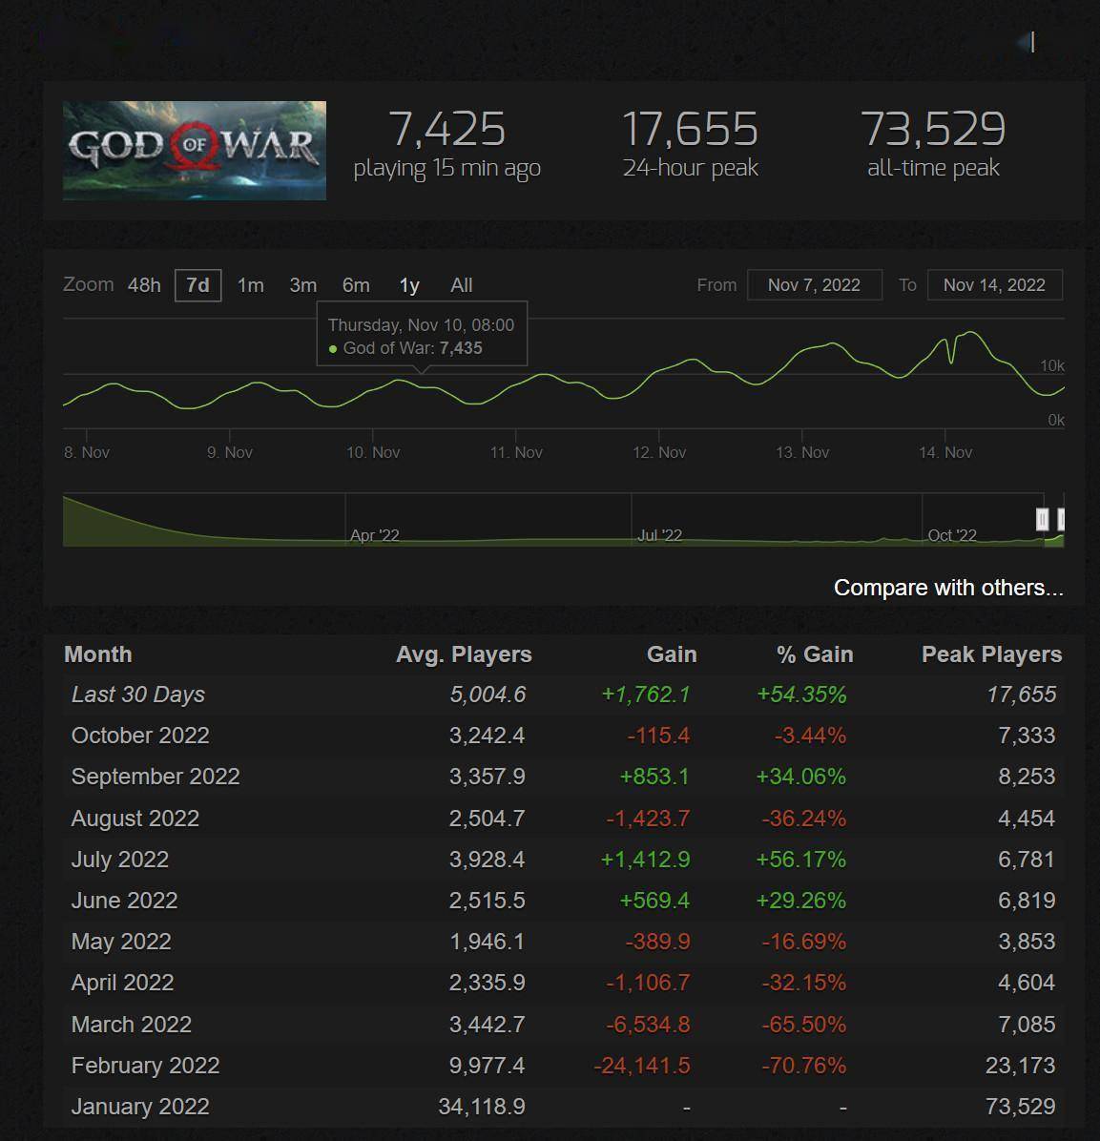The height and width of the screenshot is (1141, 1100).
Task: Click the Peak Players column header
Action: tap(991, 654)
